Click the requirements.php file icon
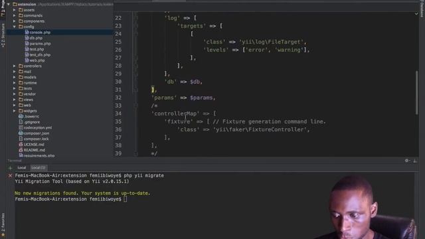Image resolution: width=425 pixels, height=239 pixels. point(21,155)
